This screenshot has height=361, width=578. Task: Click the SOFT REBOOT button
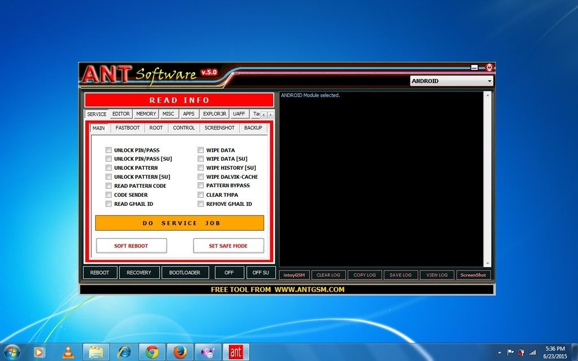coord(131,246)
